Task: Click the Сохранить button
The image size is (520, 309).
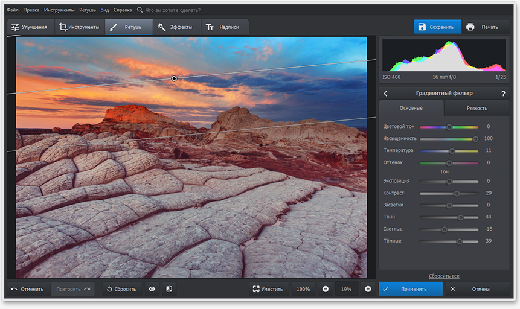Action: [437, 27]
